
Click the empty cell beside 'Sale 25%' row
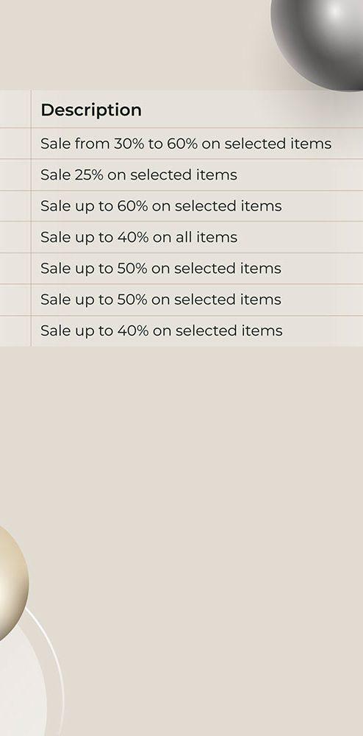(15, 174)
